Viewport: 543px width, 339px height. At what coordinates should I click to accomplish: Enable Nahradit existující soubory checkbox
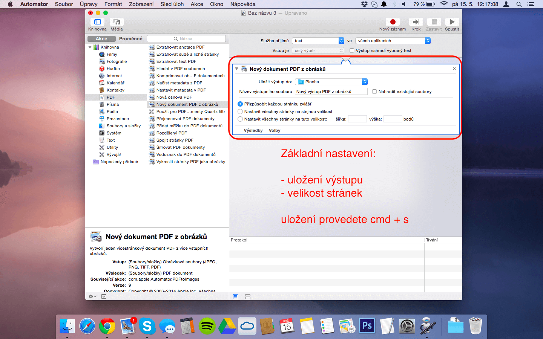(x=374, y=92)
